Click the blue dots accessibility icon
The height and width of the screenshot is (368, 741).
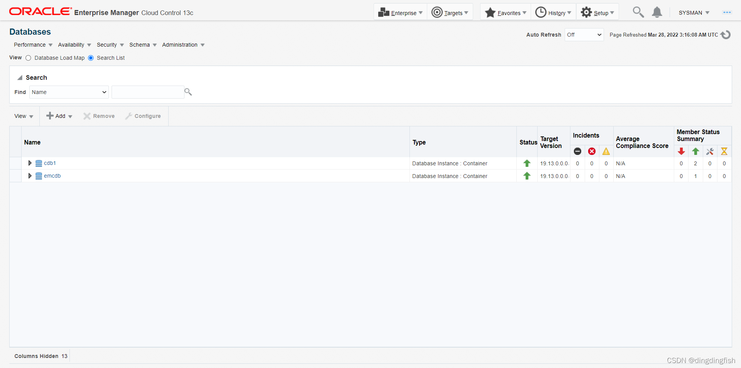(727, 12)
